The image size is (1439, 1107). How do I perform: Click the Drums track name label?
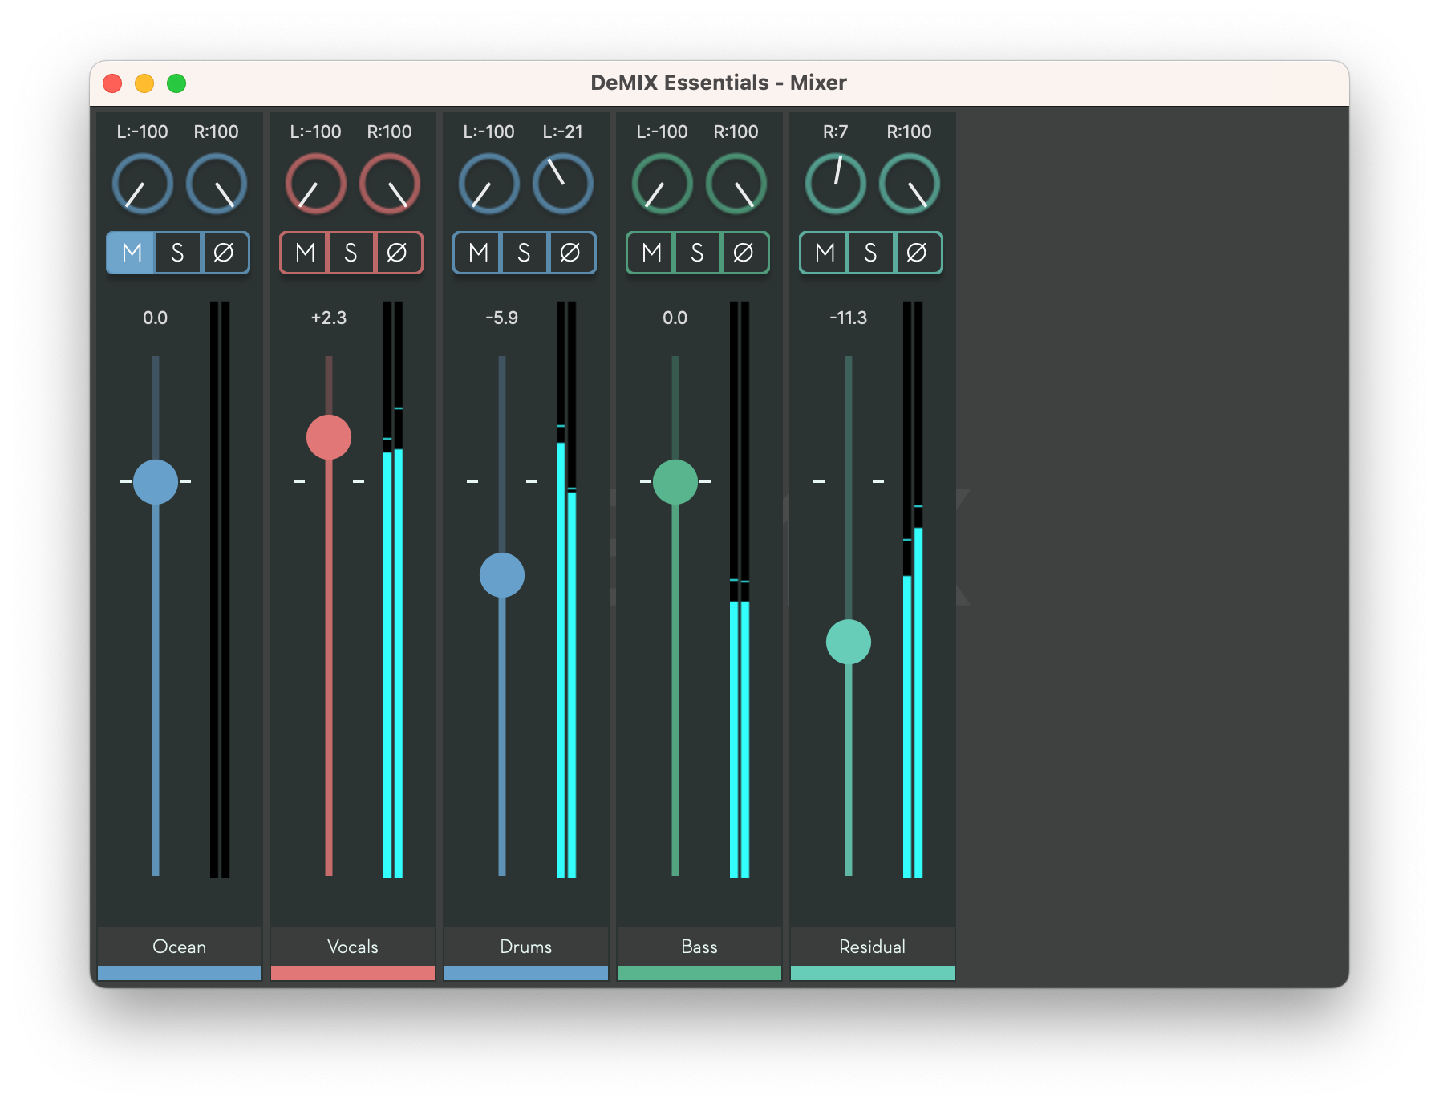click(x=525, y=947)
